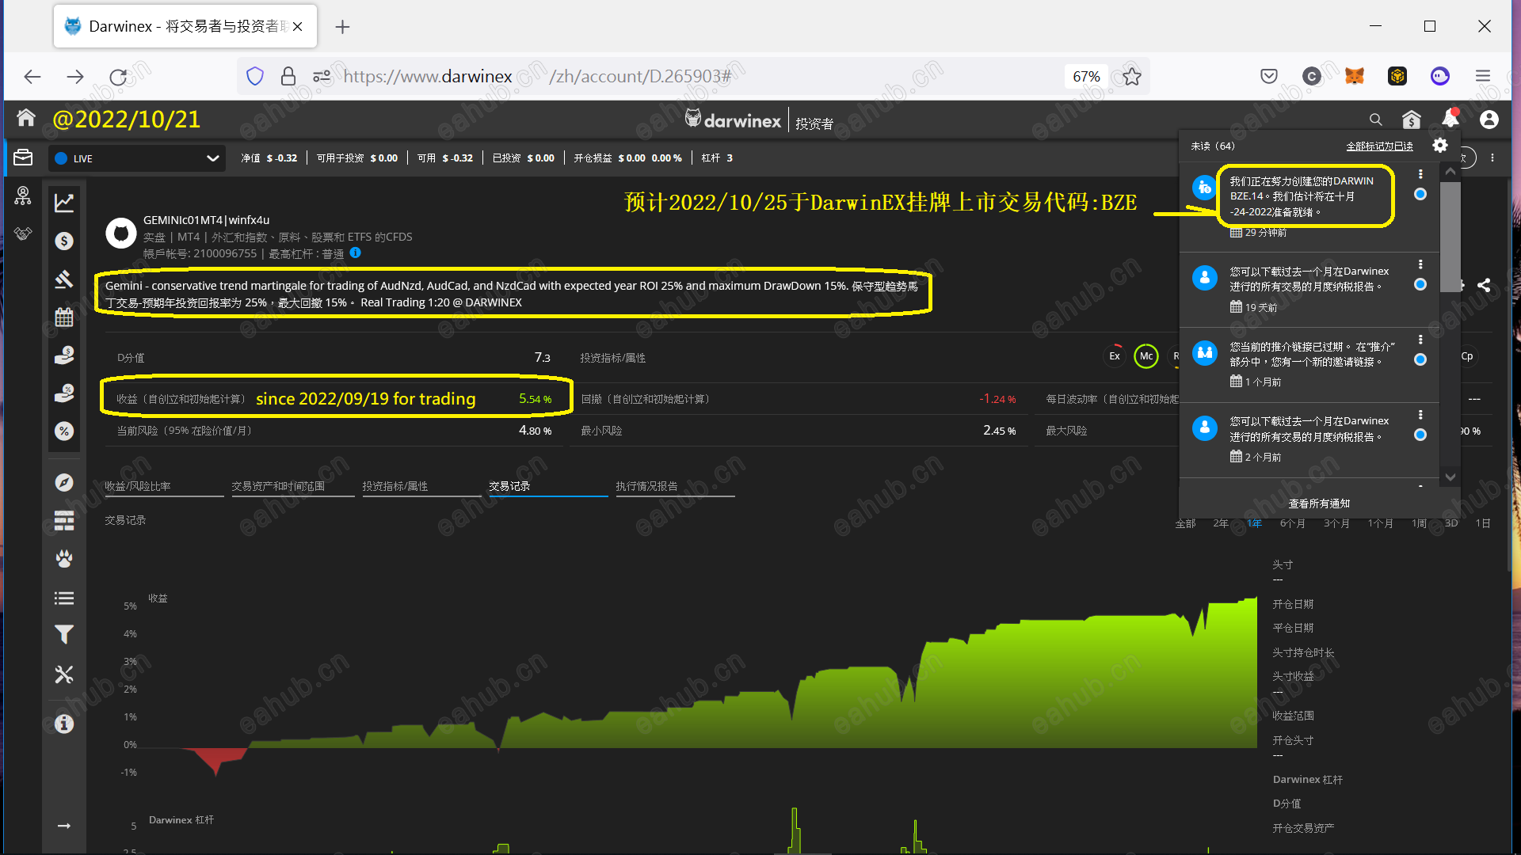Open options menu for 19 天前 notification
Viewport: 1521px width, 855px height.
(1420, 264)
